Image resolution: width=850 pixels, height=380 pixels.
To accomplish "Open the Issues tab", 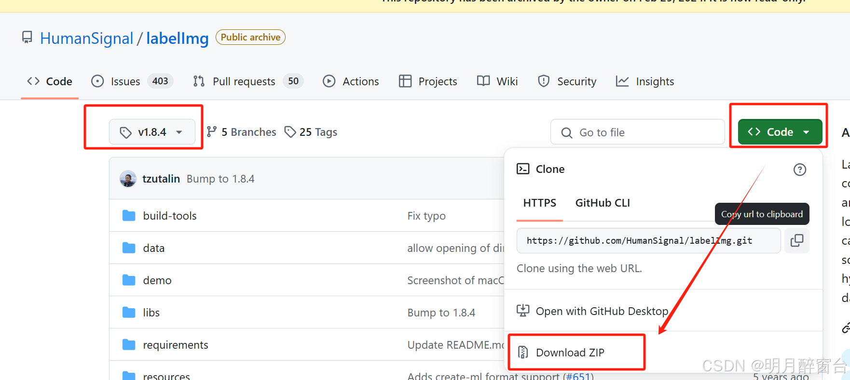I will coord(132,81).
